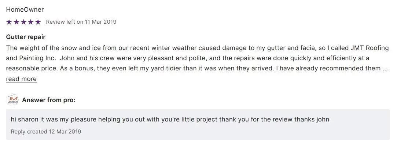Click the first purple rating star
The width and height of the screenshot is (397, 147).
(9, 22)
